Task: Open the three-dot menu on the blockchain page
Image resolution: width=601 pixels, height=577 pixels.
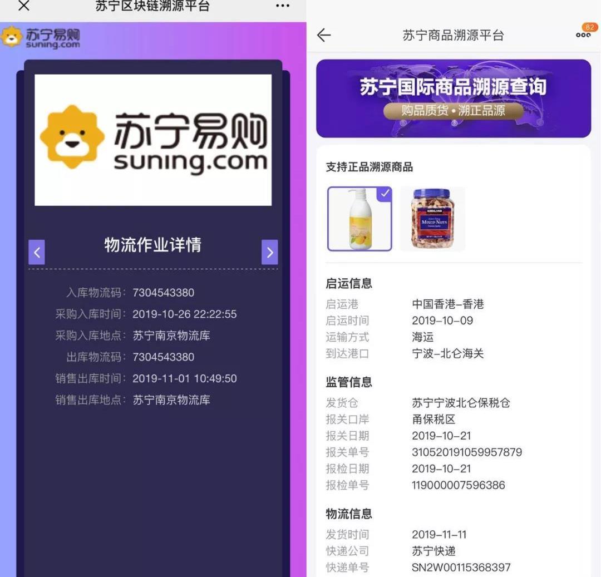Action: 283,6
